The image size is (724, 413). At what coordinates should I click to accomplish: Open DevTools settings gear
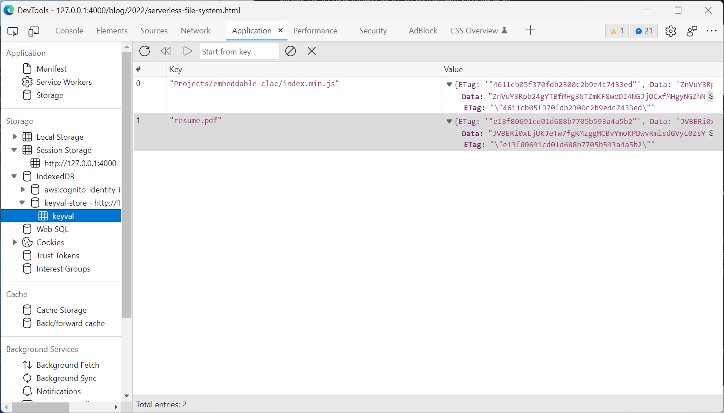(670, 31)
